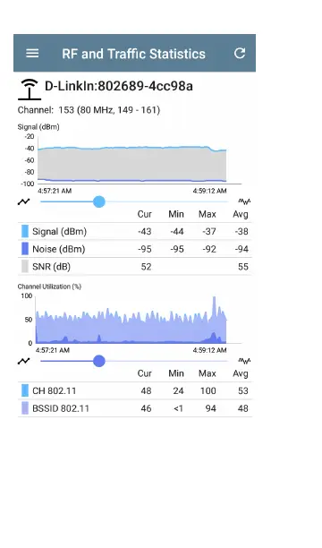This screenshot has height=548, width=322.
Task: Select the BSSID 802.11 utilization row
Action: point(135,408)
